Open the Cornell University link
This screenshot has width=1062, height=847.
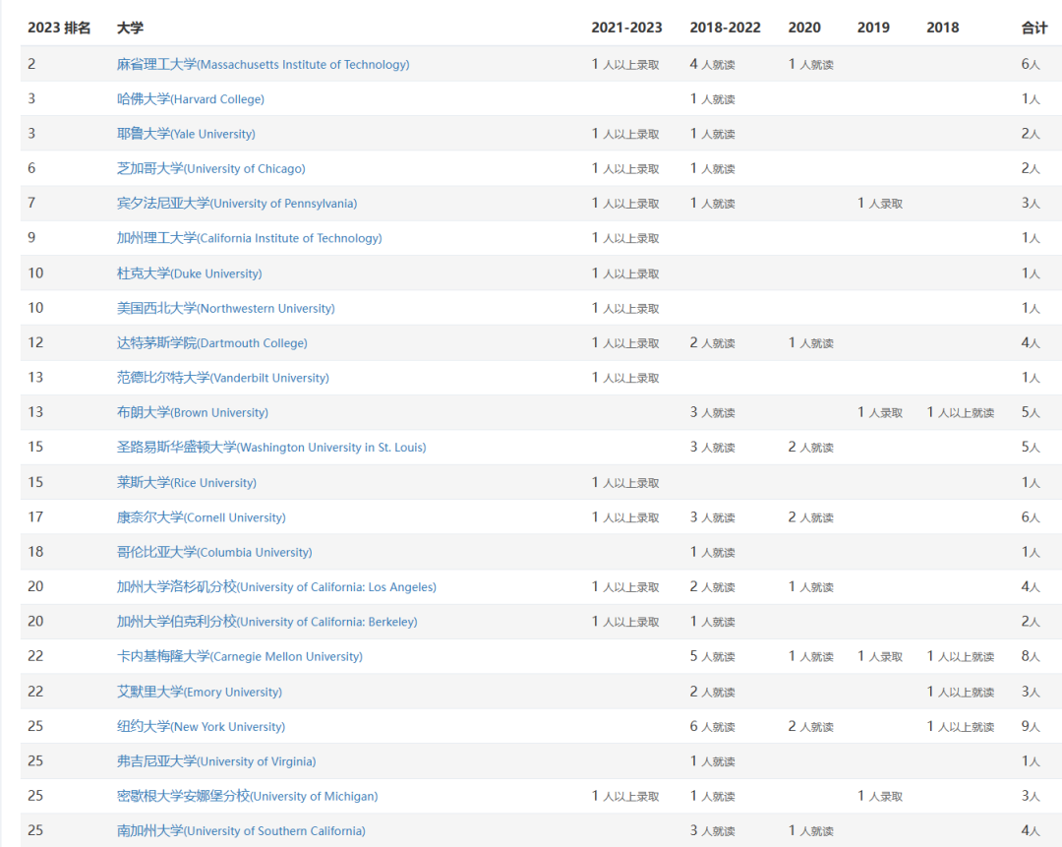coord(202,517)
